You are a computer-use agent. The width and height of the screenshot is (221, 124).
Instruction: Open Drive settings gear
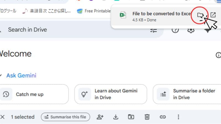click(x=191, y=30)
